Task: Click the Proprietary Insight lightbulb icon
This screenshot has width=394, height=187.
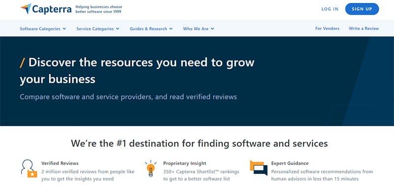Action: 151,168
